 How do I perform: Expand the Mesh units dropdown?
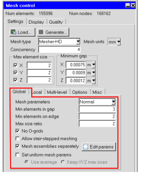119,42
